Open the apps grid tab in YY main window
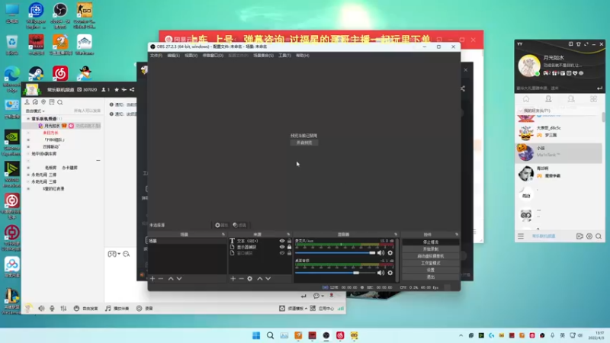This screenshot has height=343, width=610. (593, 99)
